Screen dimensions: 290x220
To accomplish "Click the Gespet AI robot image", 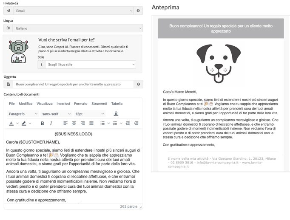I will click(18, 52).
